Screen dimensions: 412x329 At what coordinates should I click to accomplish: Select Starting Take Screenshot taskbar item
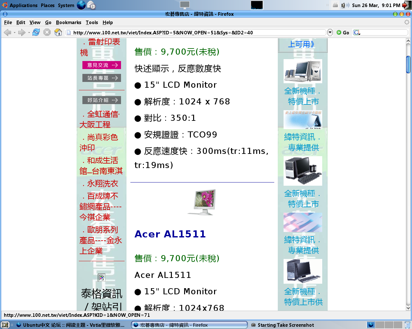tap(283, 325)
